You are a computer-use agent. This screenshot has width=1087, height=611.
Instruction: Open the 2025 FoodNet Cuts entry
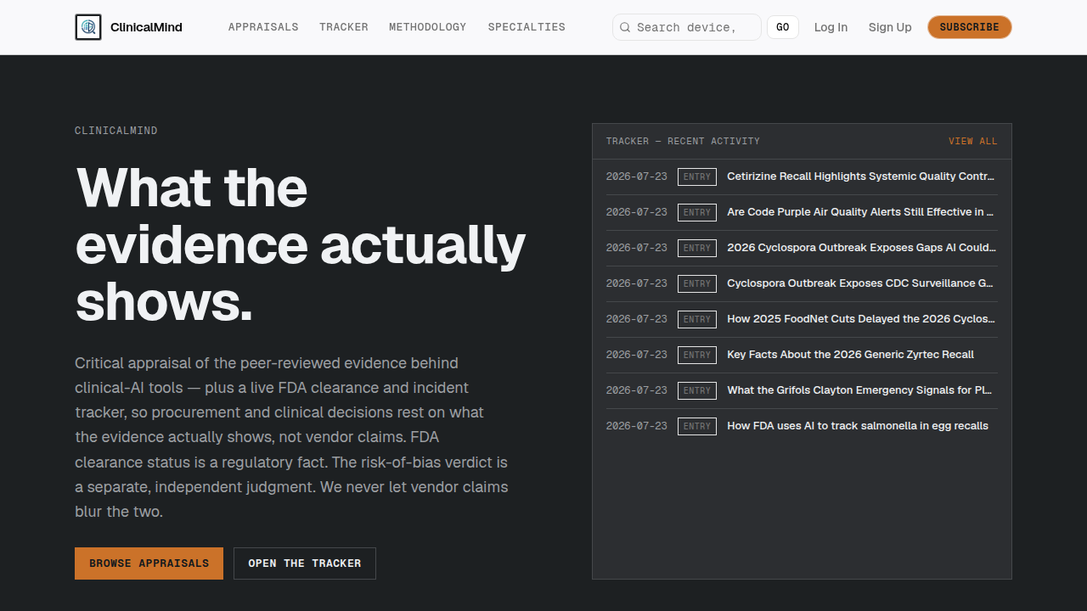pos(861,319)
